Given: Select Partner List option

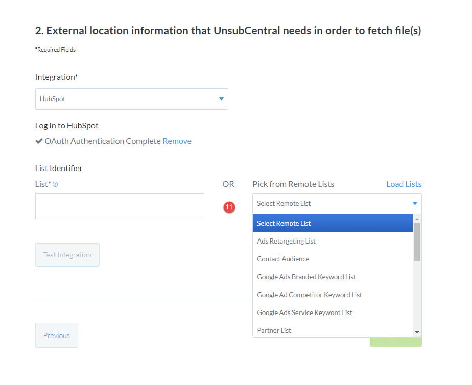Looking at the screenshot, I should pyautogui.click(x=333, y=330).
